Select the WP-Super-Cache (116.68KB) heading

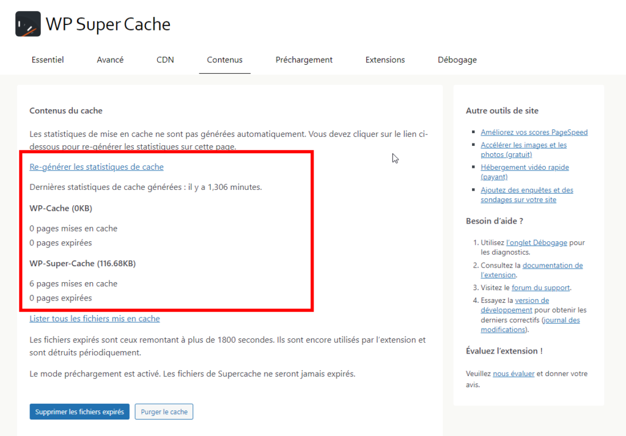click(x=83, y=263)
